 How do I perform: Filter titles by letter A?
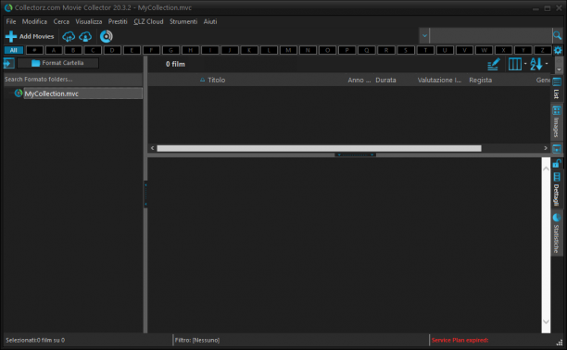54,50
